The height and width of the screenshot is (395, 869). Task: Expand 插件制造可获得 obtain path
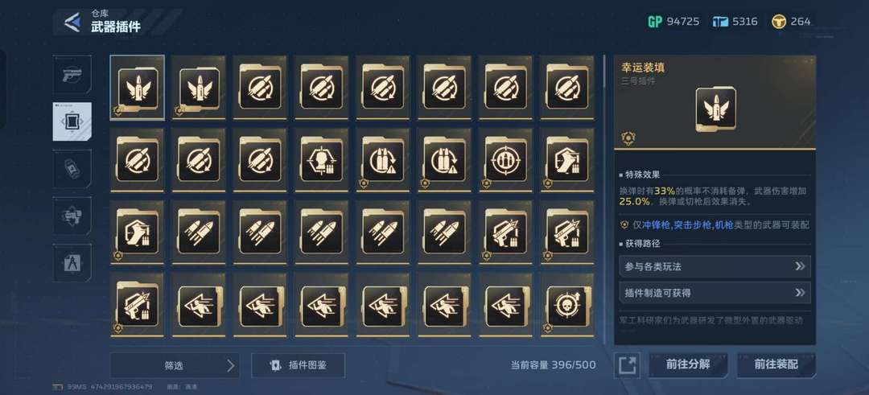click(715, 293)
